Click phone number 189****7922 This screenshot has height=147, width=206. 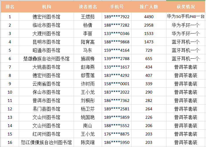[117, 17]
